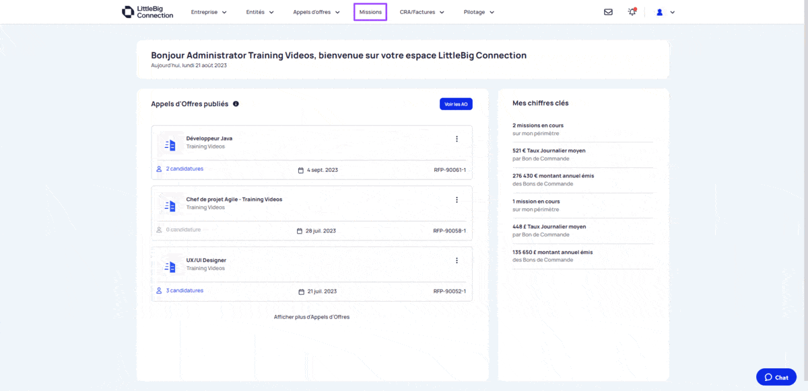Open the mail envelope icon

[x=608, y=12]
